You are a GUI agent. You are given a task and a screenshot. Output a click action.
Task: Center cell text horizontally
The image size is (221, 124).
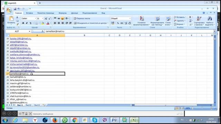coord(59,23)
